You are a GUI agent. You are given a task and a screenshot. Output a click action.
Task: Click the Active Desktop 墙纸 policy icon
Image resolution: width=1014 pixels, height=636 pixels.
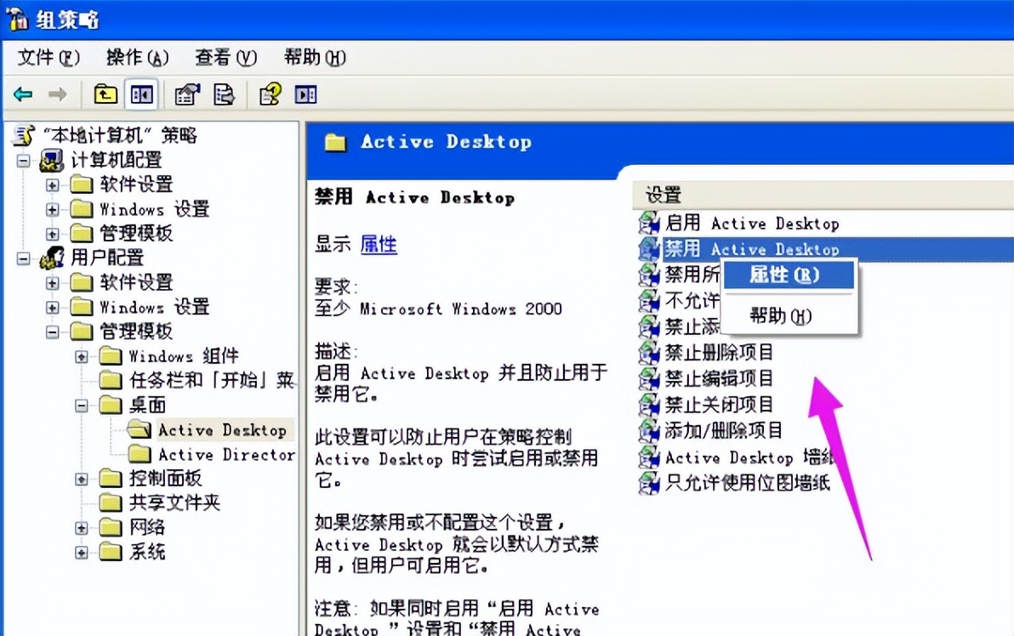(648, 457)
